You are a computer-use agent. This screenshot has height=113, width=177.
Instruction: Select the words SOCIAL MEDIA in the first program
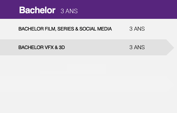tap(96, 29)
